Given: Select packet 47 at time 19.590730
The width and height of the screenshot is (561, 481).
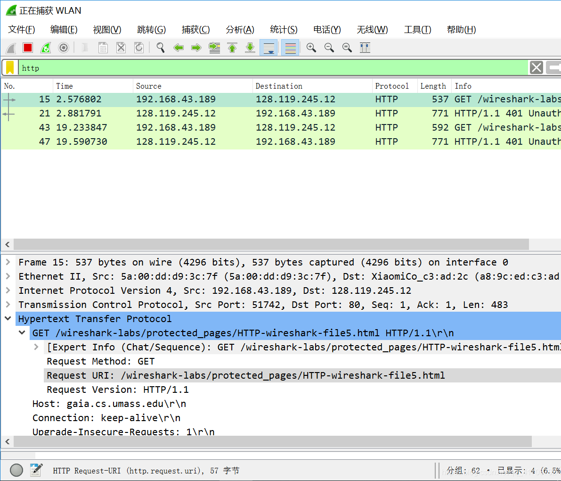Looking at the screenshot, I should pyautogui.click(x=281, y=142).
